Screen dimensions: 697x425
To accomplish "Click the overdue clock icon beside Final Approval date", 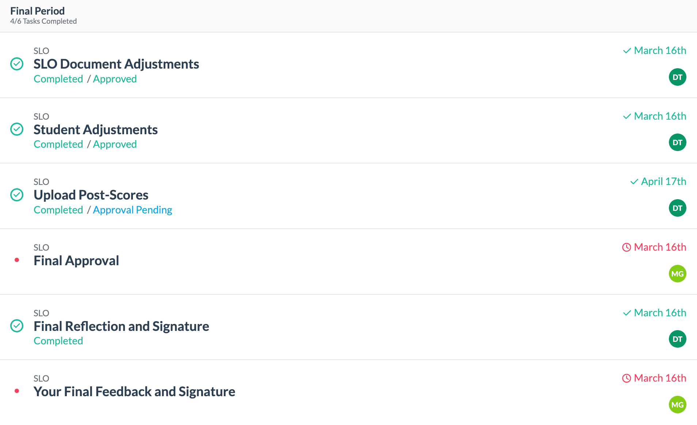I will pos(626,247).
